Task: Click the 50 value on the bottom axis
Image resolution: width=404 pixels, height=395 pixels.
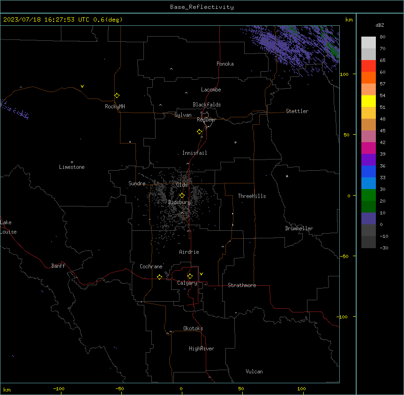Action: coord(241,388)
